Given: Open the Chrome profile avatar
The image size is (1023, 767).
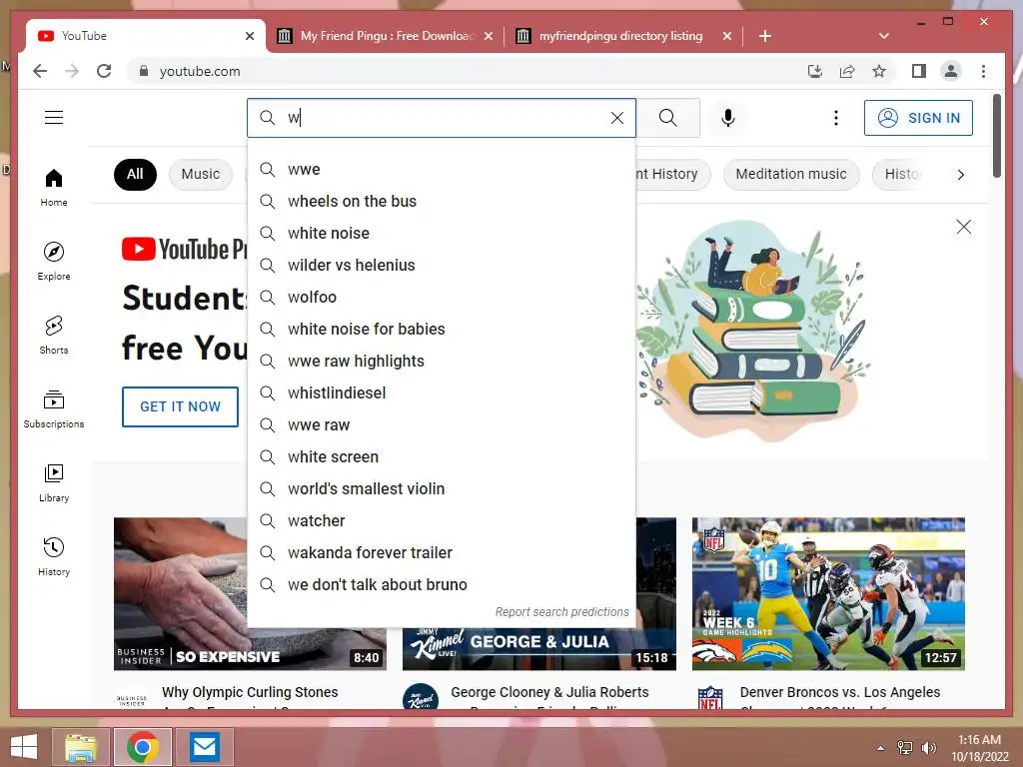Looking at the screenshot, I should (x=951, y=71).
